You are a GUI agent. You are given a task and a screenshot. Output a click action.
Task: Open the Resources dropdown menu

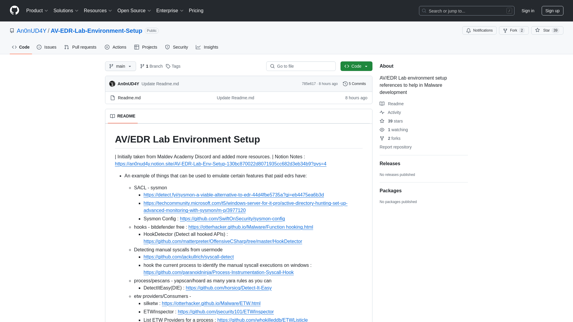point(98,11)
